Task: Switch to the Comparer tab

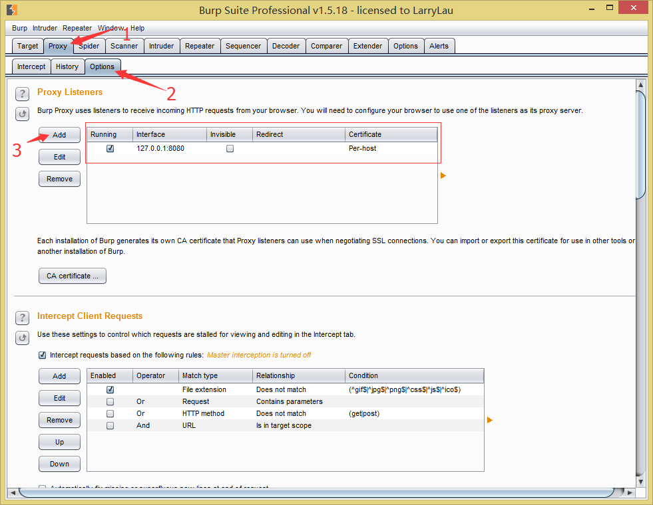Action: pyautogui.click(x=326, y=46)
